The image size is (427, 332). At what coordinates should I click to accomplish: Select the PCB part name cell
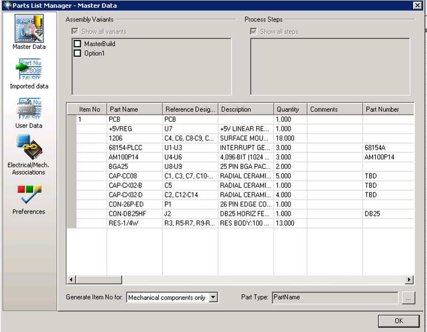pyautogui.click(x=135, y=119)
